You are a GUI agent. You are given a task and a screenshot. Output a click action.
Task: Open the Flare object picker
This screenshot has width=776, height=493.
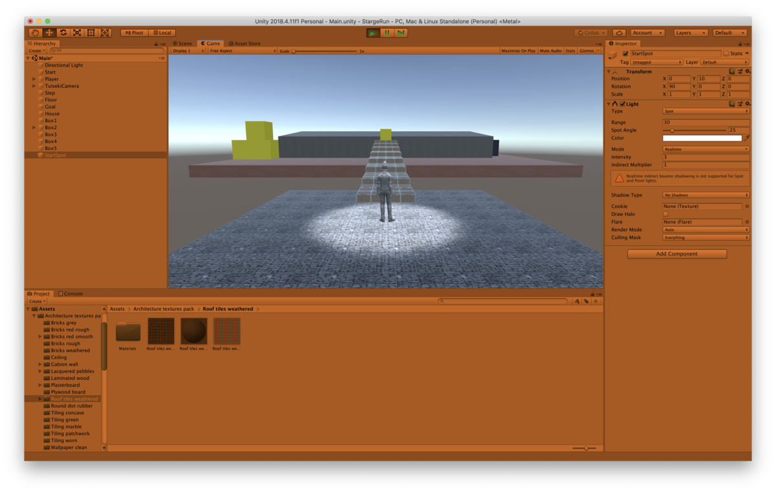(747, 222)
